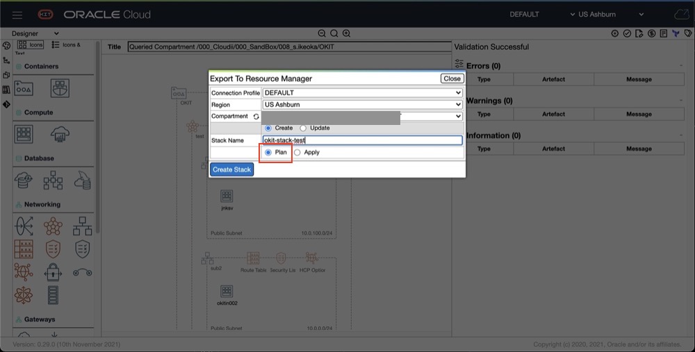Click the cloud icon in top right header
The image size is (695, 352).
point(682,15)
